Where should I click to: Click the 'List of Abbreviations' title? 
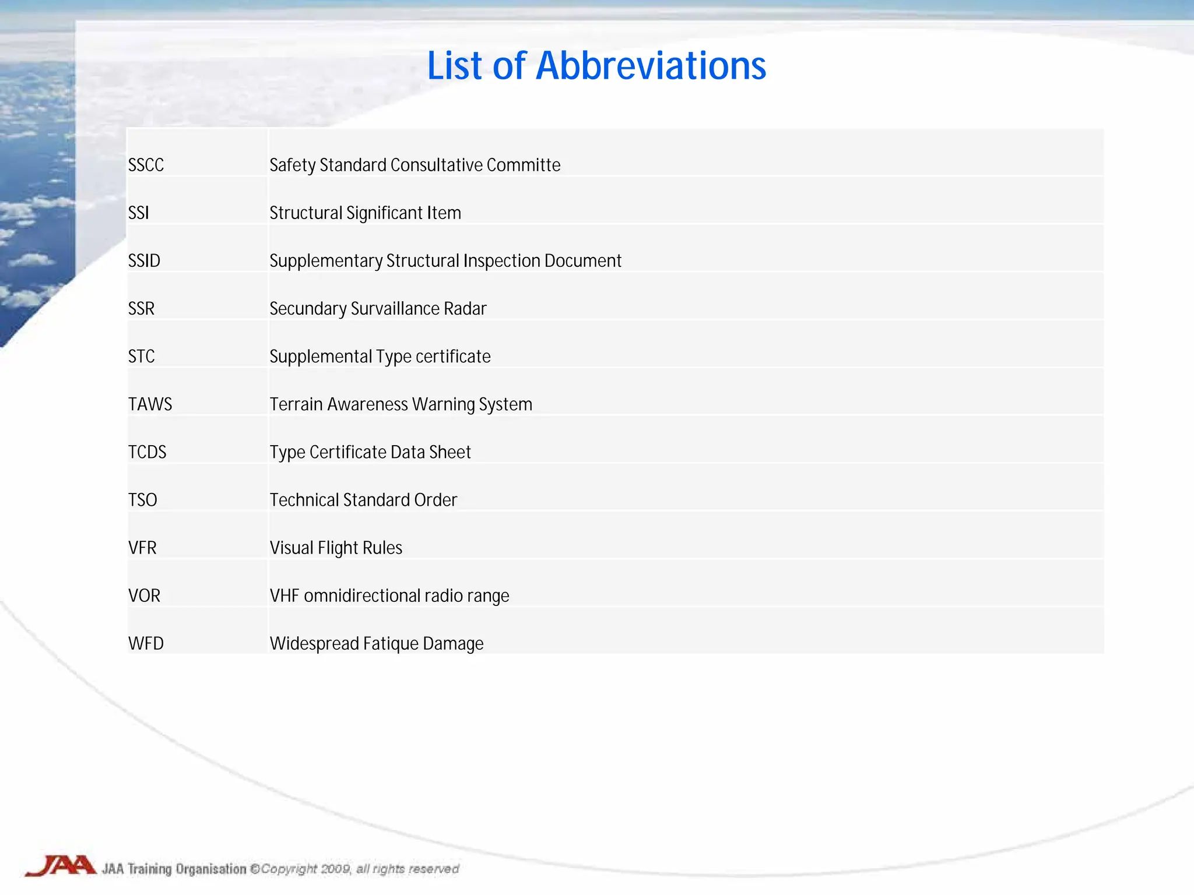596,65
